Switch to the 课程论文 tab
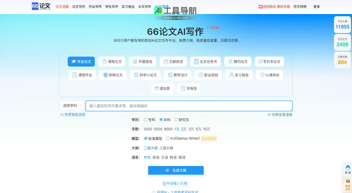This screenshot has width=352, height=193. point(111,61)
